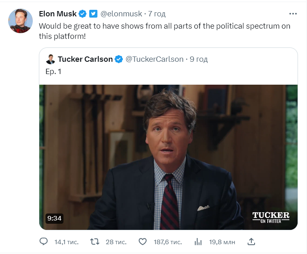Screen dimensions: 307x254
Task: Click the share upload icon
Action: click(251, 241)
